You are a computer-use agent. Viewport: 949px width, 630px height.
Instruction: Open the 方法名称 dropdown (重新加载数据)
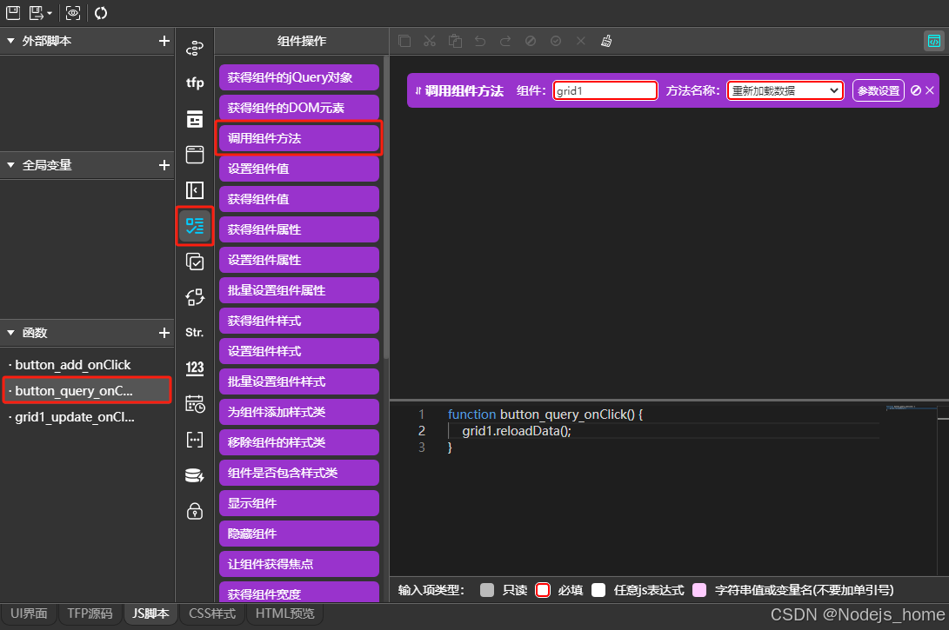pyautogui.click(x=785, y=90)
